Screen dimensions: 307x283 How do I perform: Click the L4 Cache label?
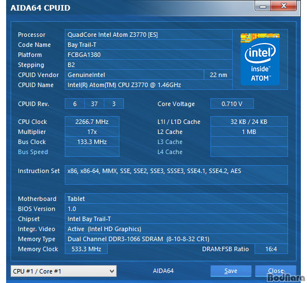[x=170, y=152]
